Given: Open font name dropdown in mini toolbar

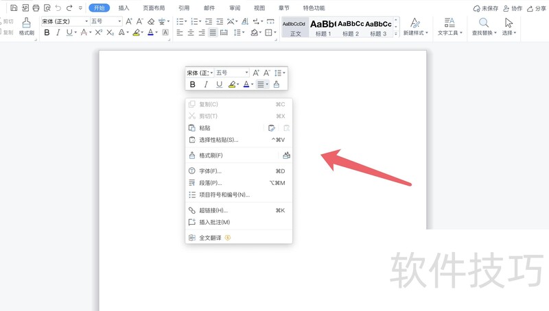Looking at the screenshot, I should coord(211,73).
